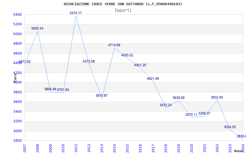Select the 4301.20 data label
The height and width of the screenshot is (154, 246).
(140, 65)
